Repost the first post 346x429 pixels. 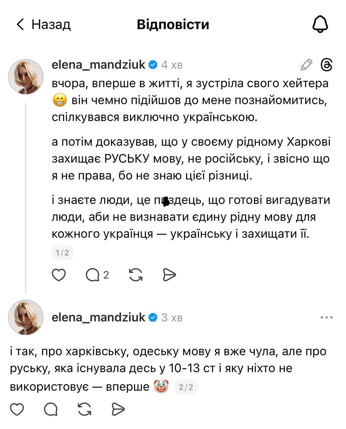pyautogui.click(x=136, y=275)
